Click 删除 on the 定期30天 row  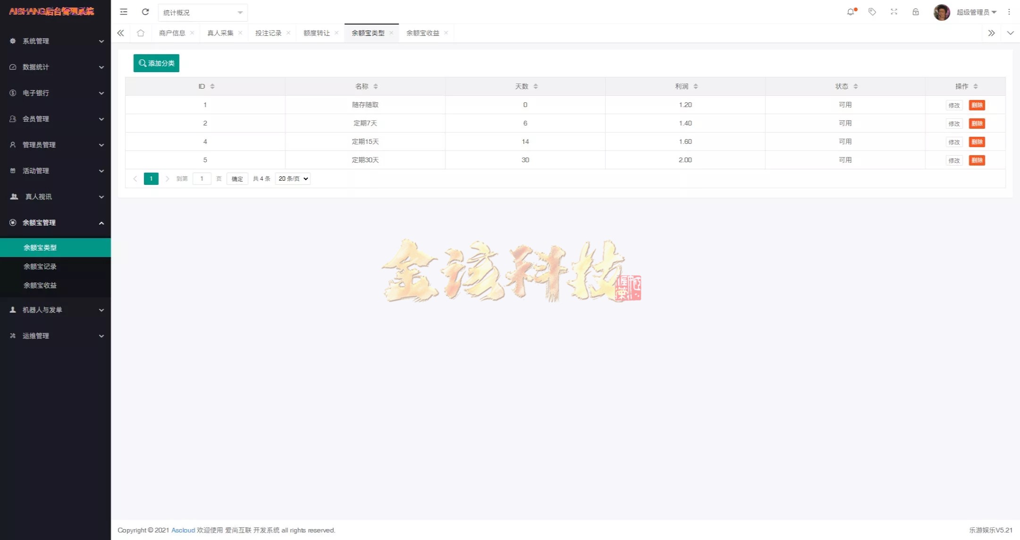[977, 160]
